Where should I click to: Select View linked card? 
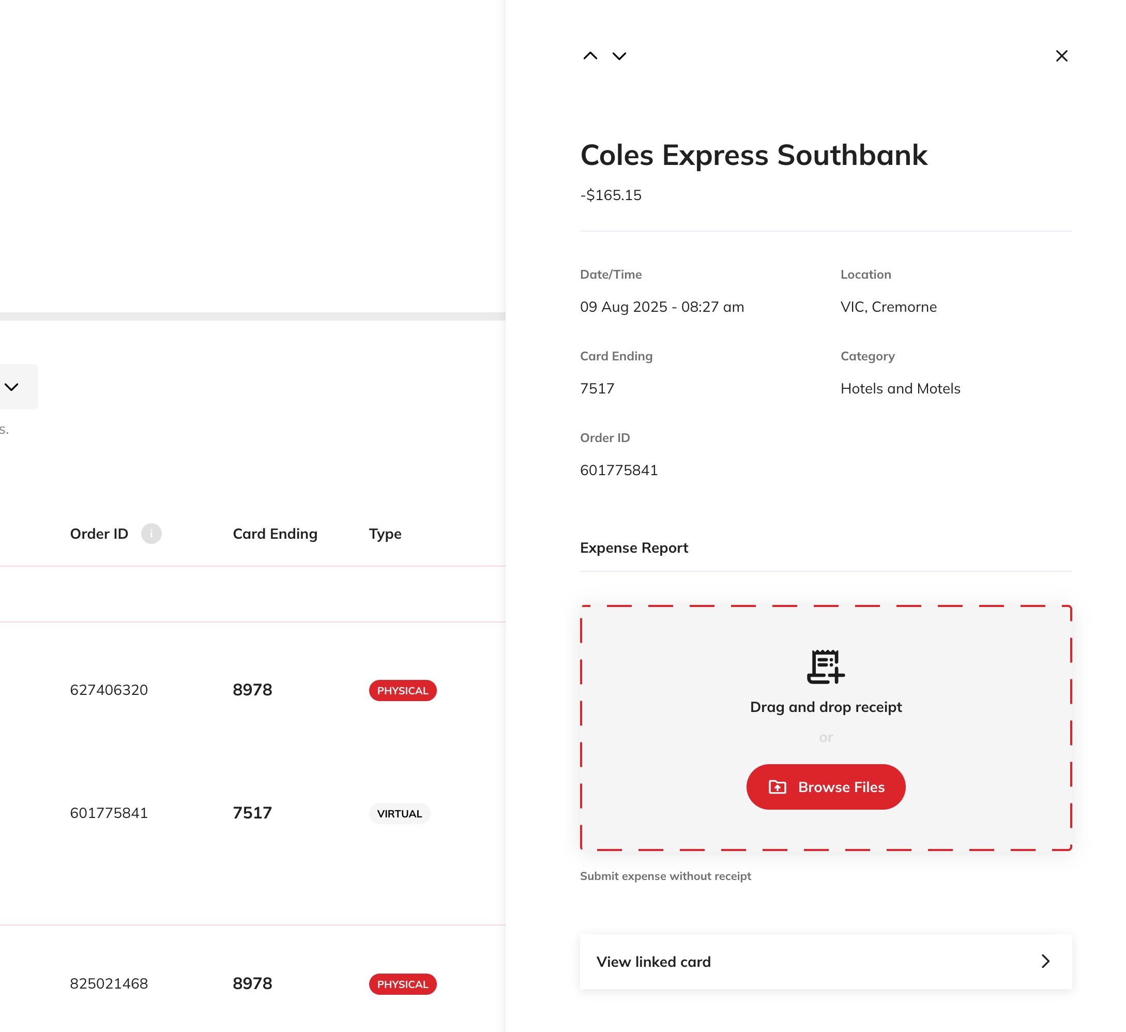click(654, 962)
